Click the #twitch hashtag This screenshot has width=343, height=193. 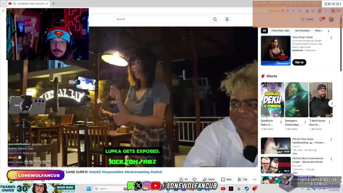[x=156, y=172]
